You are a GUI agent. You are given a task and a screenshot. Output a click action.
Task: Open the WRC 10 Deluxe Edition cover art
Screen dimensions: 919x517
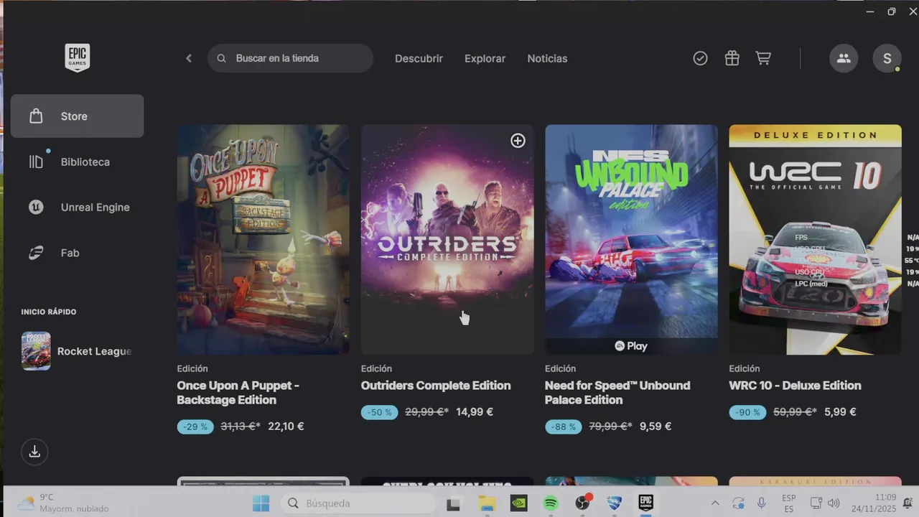click(815, 240)
